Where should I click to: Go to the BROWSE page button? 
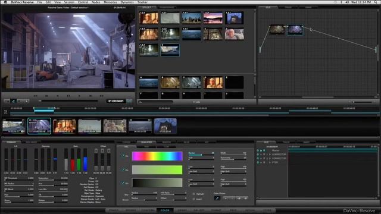pos(131,210)
